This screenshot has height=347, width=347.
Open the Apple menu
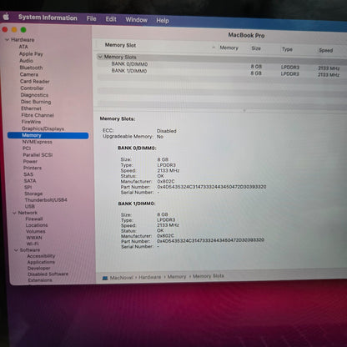pyautogui.click(x=6, y=17)
